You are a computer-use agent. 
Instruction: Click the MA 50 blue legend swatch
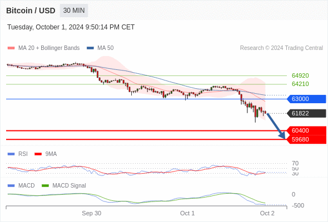point(90,48)
